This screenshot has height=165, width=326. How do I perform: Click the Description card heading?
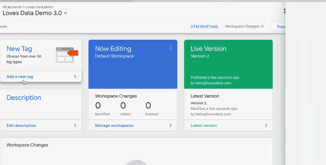click(24, 98)
